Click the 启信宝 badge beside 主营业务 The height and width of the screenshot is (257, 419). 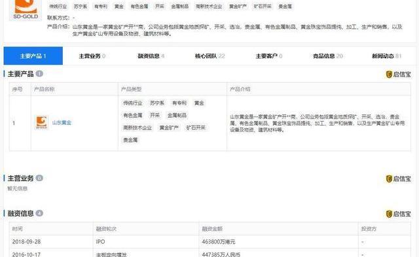(398, 179)
